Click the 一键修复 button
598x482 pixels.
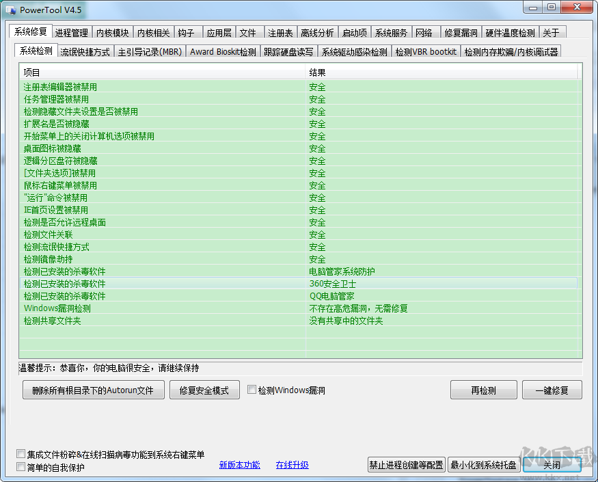pyautogui.click(x=552, y=390)
